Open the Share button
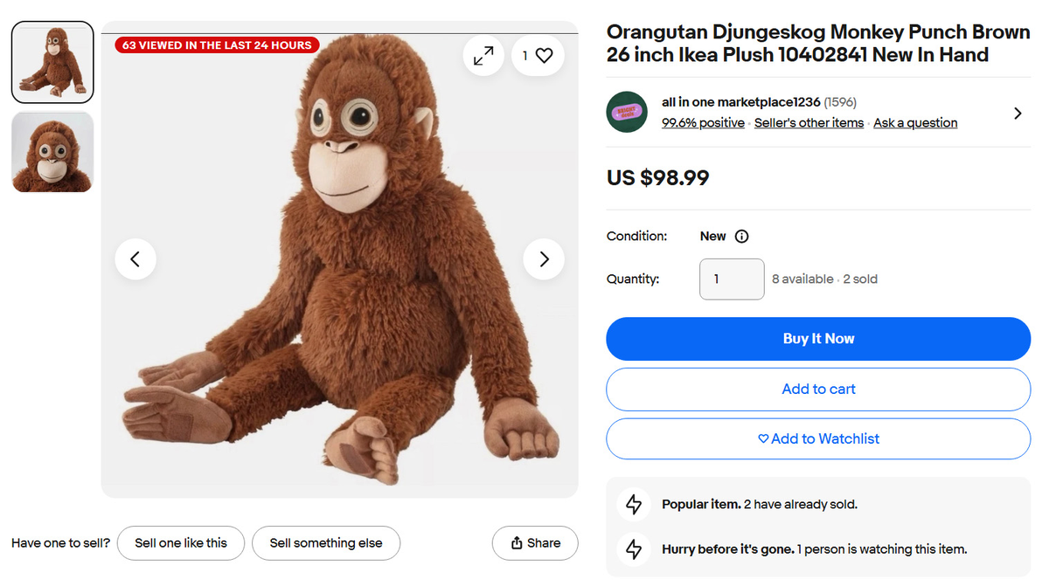 [x=535, y=543]
